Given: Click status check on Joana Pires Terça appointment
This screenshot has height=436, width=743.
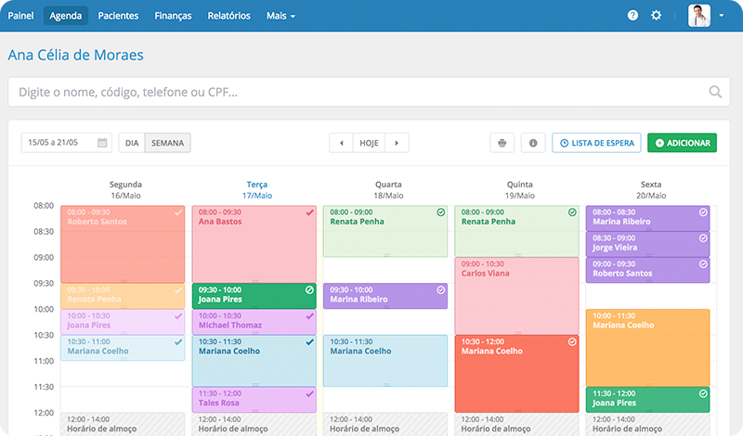Looking at the screenshot, I should pos(309,290).
